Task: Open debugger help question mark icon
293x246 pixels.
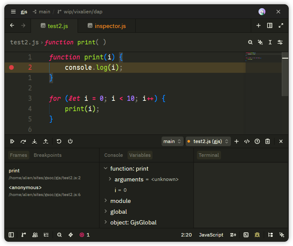Action: click(257, 141)
